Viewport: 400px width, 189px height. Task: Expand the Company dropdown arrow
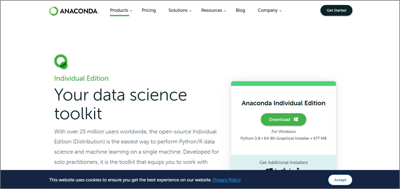coord(281,11)
